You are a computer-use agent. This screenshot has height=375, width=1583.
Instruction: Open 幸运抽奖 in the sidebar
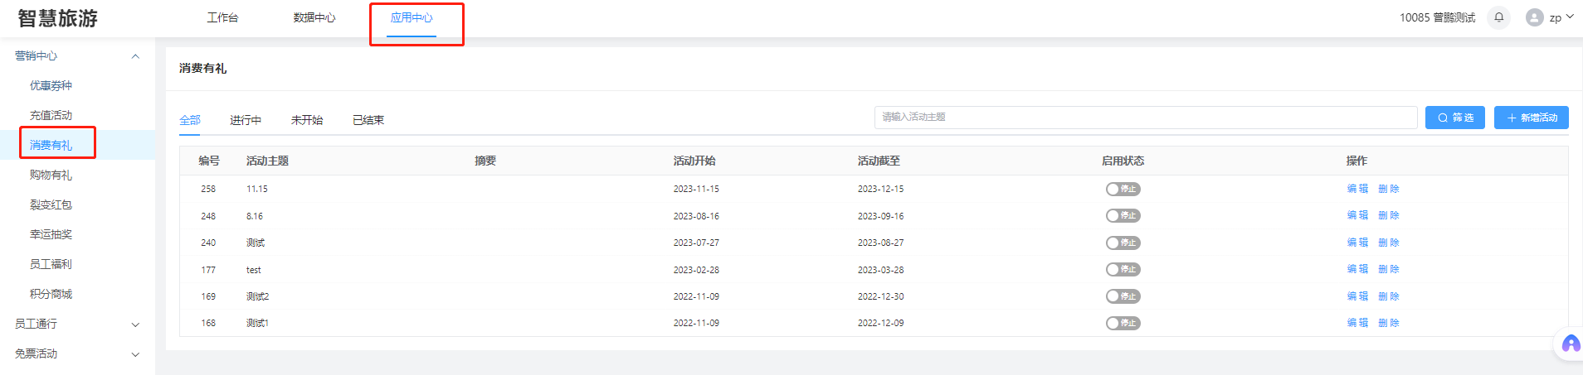pyautogui.click(x=51, y=234)
